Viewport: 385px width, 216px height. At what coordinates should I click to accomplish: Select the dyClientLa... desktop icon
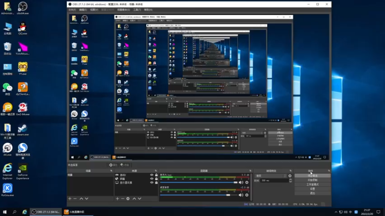23,89
